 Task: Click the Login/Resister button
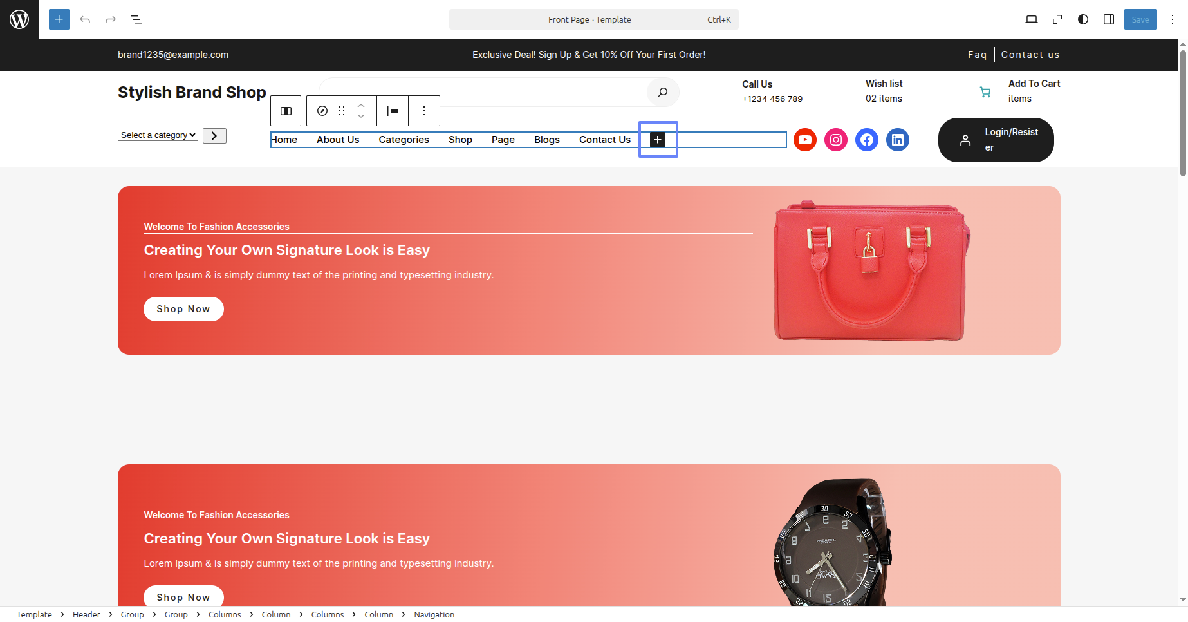click(x=996, y=140)
